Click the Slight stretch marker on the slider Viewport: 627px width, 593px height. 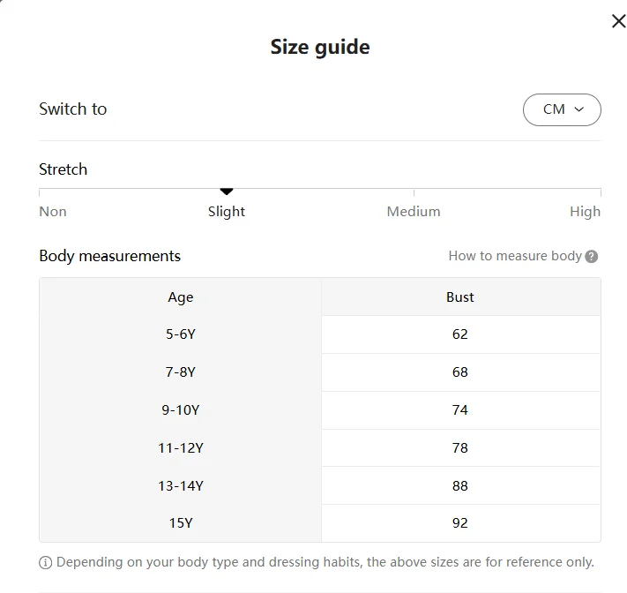pyautogui.click(x=227, y=191)
